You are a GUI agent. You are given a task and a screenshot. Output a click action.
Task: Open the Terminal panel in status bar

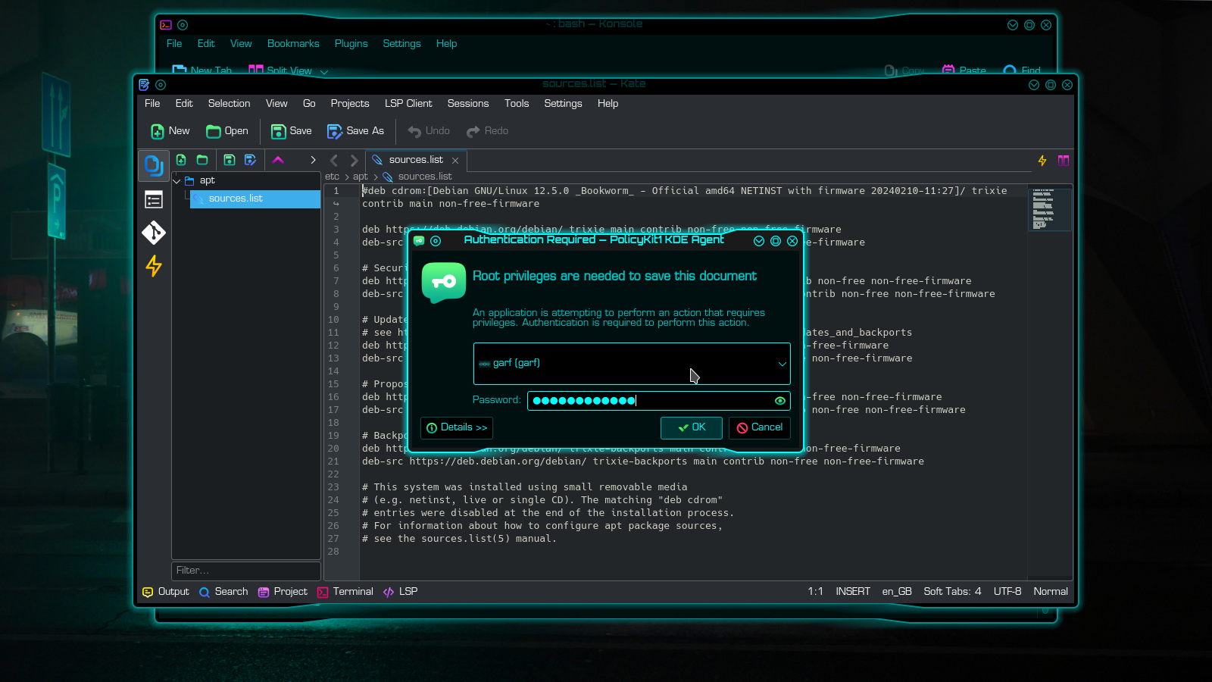point(345,592)
